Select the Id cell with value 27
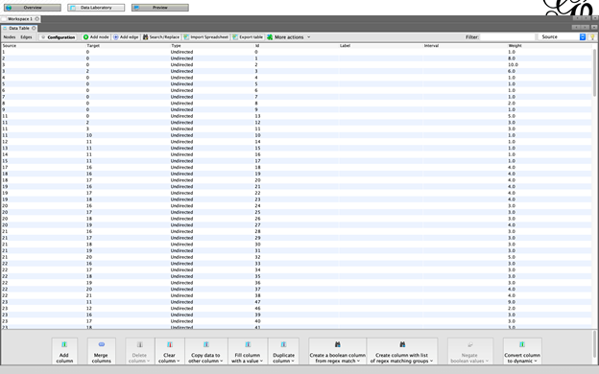 [x=297, y=225]
